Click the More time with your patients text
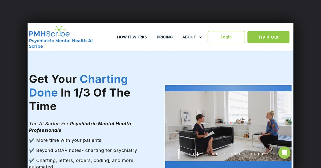Image resolution: width=321 pixels, height=168 pixels. pos(69,140)
